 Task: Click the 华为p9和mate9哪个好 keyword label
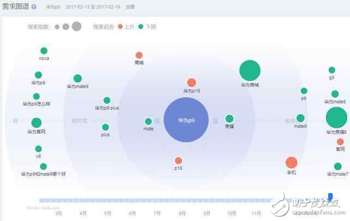[x=43, y=174]
